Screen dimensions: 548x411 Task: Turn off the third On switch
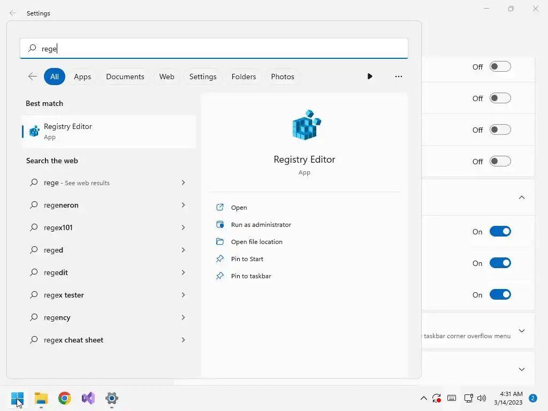[500, 295]
